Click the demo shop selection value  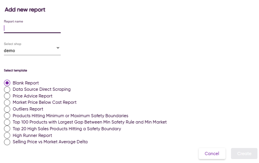(x=9, y=51)
